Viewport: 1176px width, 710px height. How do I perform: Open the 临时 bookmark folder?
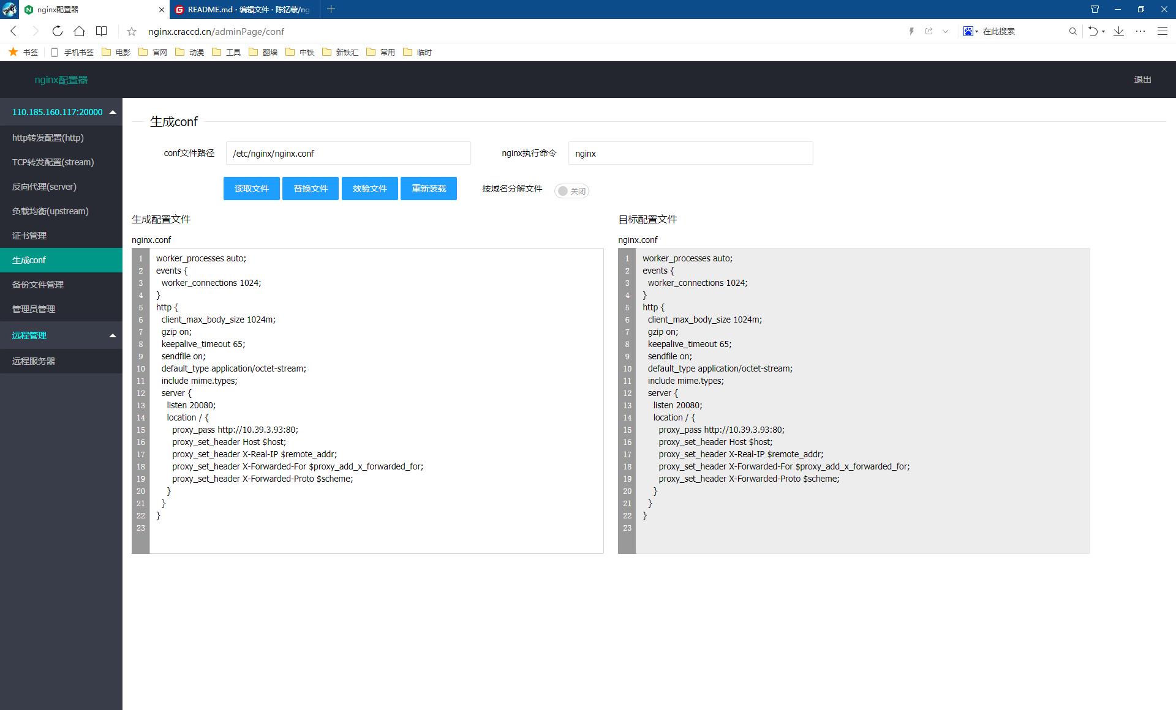pyautogui.click(x=418, y=52)
